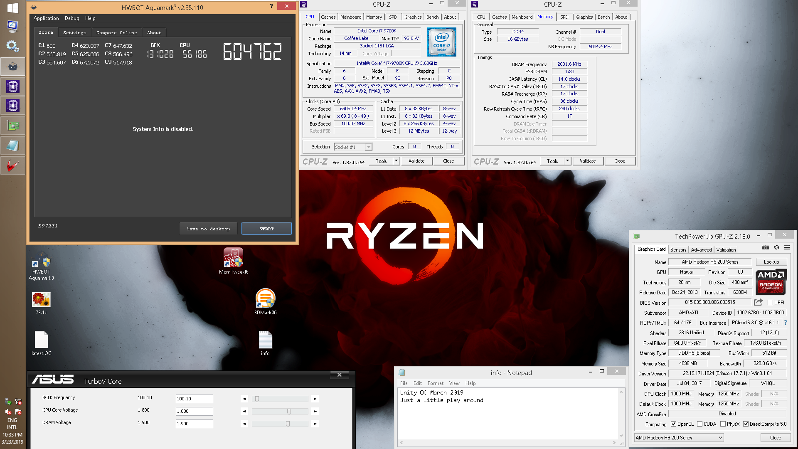This screenshot has width=798, height=449.
Task: Select the info text file icon
Action: [265, 343]
